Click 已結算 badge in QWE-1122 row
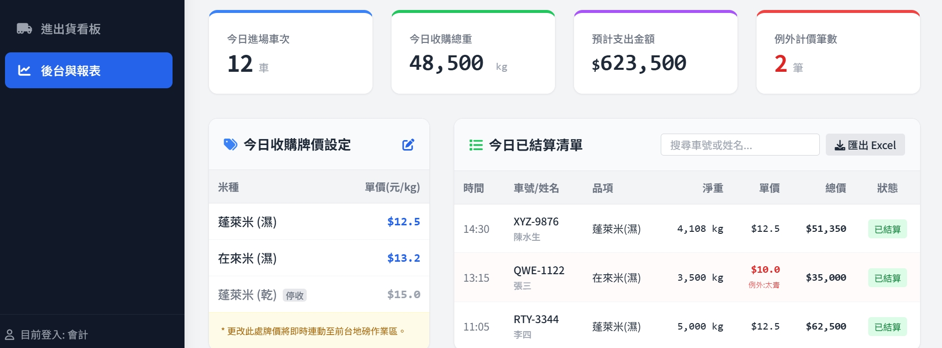 point(888,278)
